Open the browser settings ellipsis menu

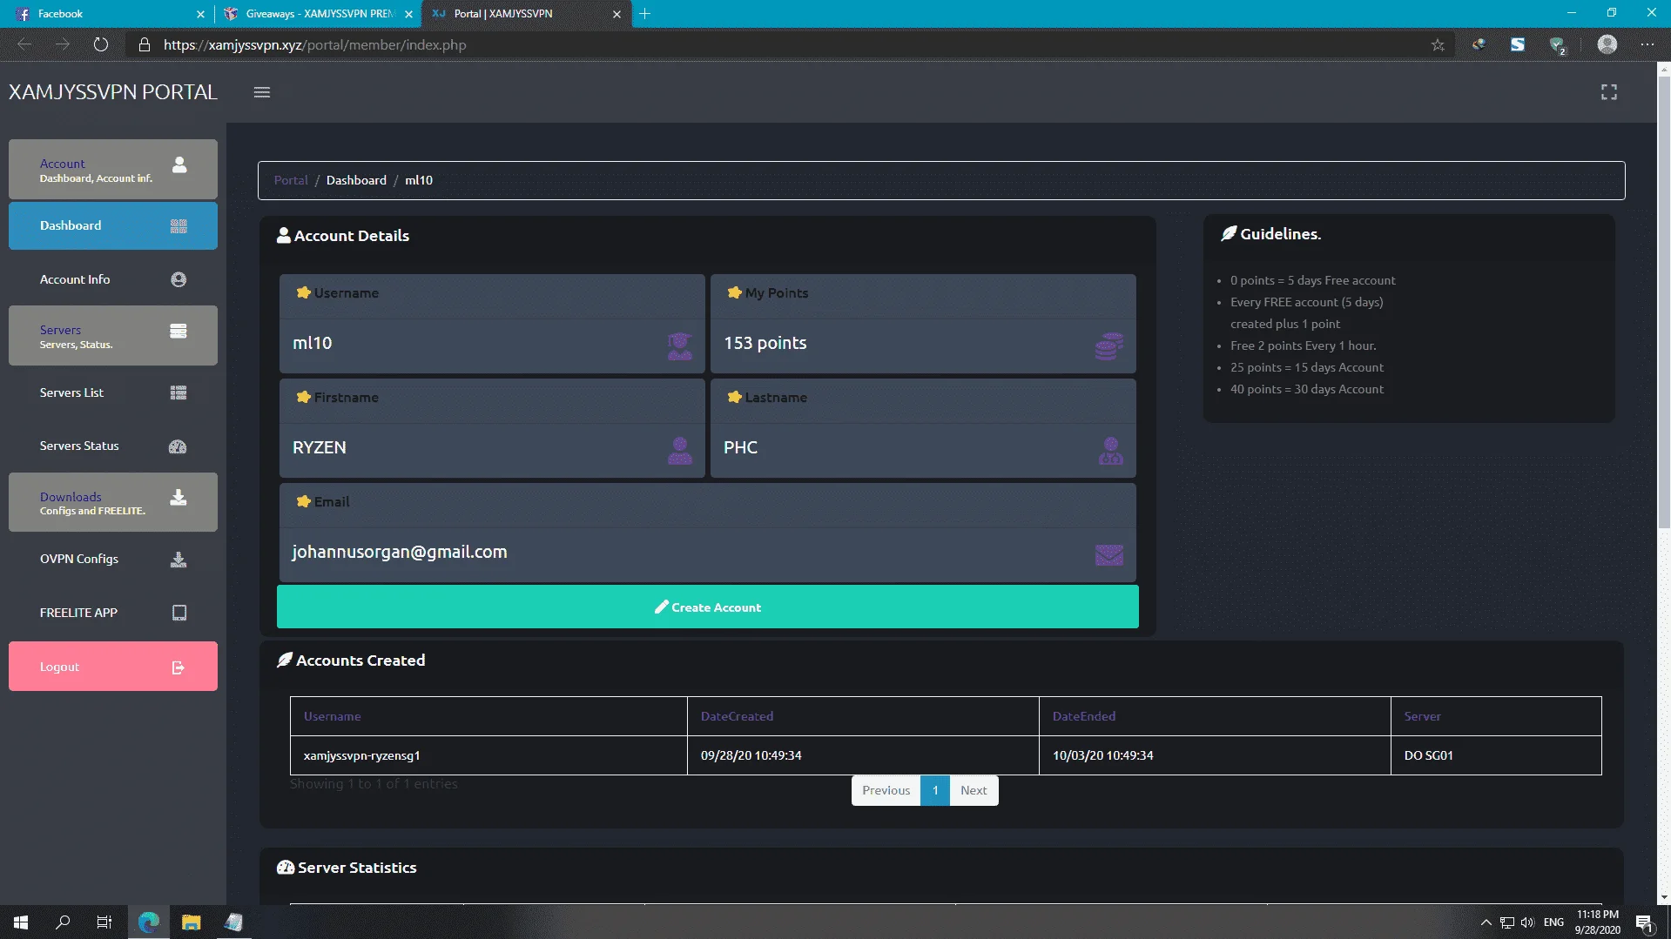point(1647,44)
